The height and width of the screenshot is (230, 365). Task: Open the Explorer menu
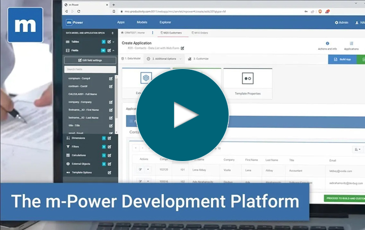pyautogui.click(x=166, y=22)
